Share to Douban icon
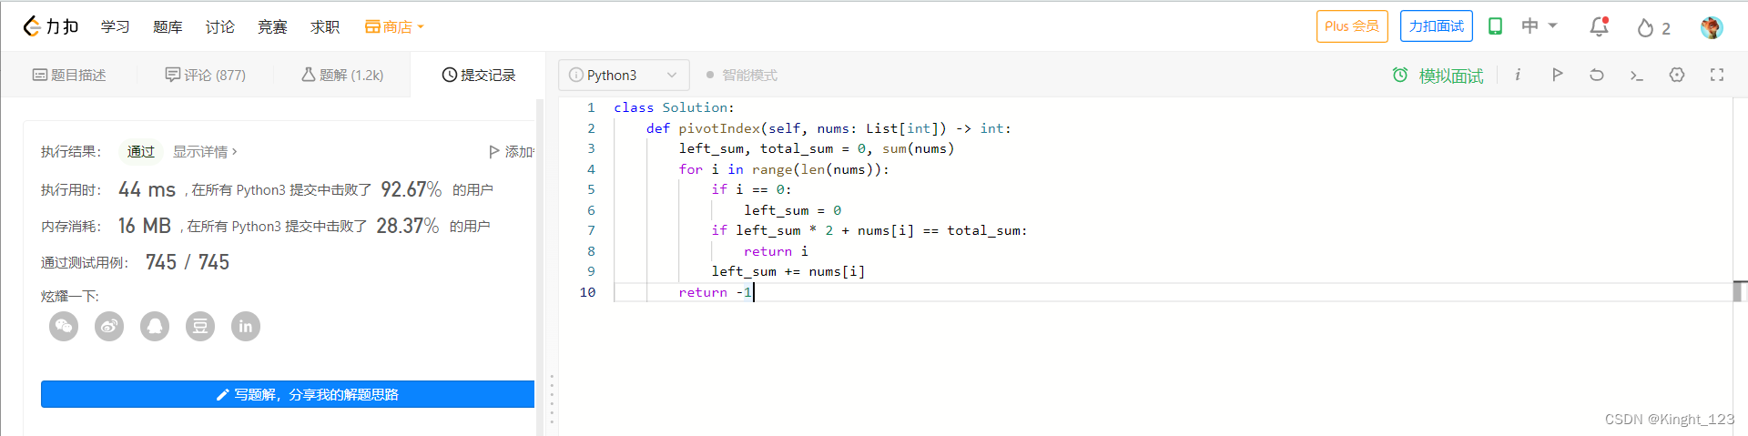1748x436 pixels. (200, 326)
